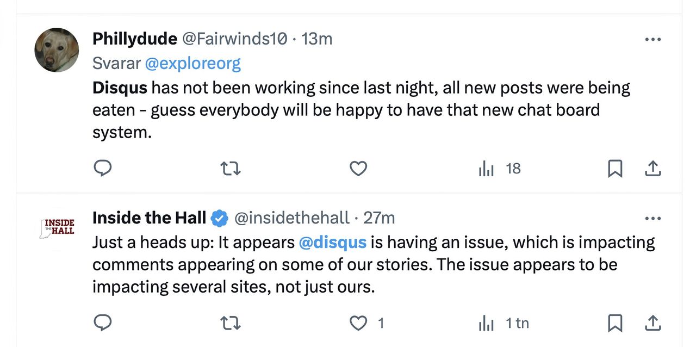Open the @exploreorg mention link
696x347 pixels.
pyautogui.click(x=192, y=63)
